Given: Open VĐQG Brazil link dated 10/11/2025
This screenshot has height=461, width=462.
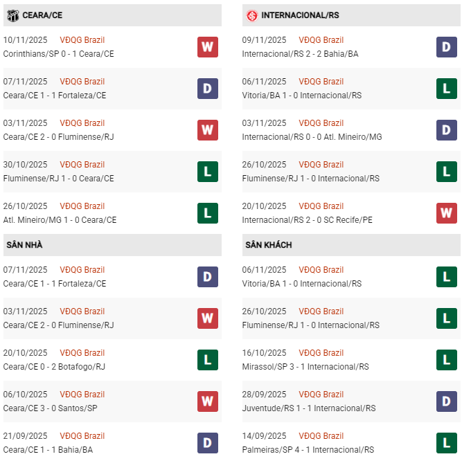Looking at the screenshot, I should 82,40.
